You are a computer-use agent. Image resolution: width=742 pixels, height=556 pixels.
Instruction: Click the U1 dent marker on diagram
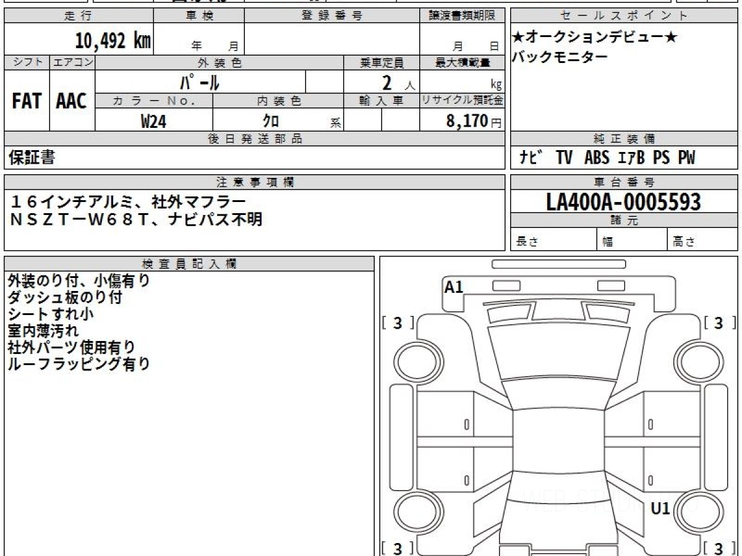(x=660, y=509)
